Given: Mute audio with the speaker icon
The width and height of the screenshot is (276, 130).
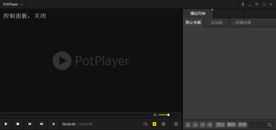Looking at the screenshot, I should pyautogui.click(x=155, y=115).
